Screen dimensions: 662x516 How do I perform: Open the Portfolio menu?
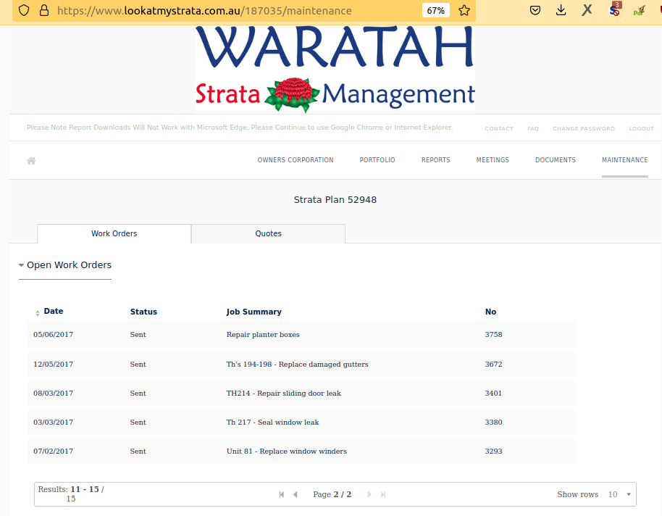377,160
